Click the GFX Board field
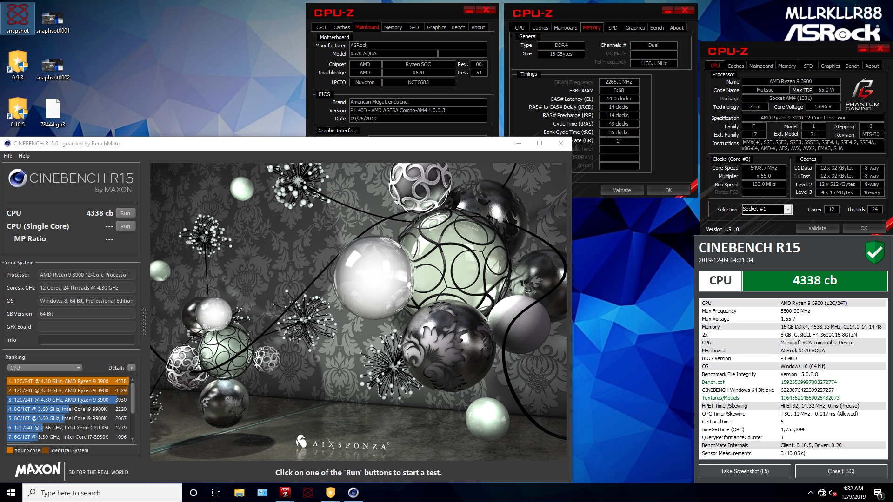This screenshot has width=893, height=502. pos(87,327)
